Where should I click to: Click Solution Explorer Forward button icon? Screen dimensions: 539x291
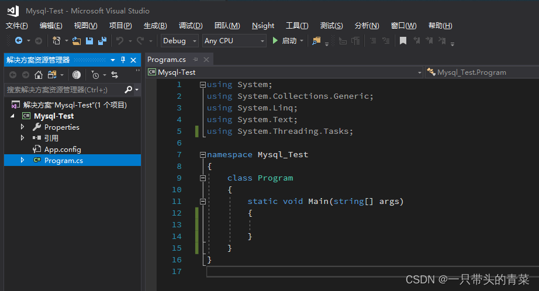click(26, 75)
